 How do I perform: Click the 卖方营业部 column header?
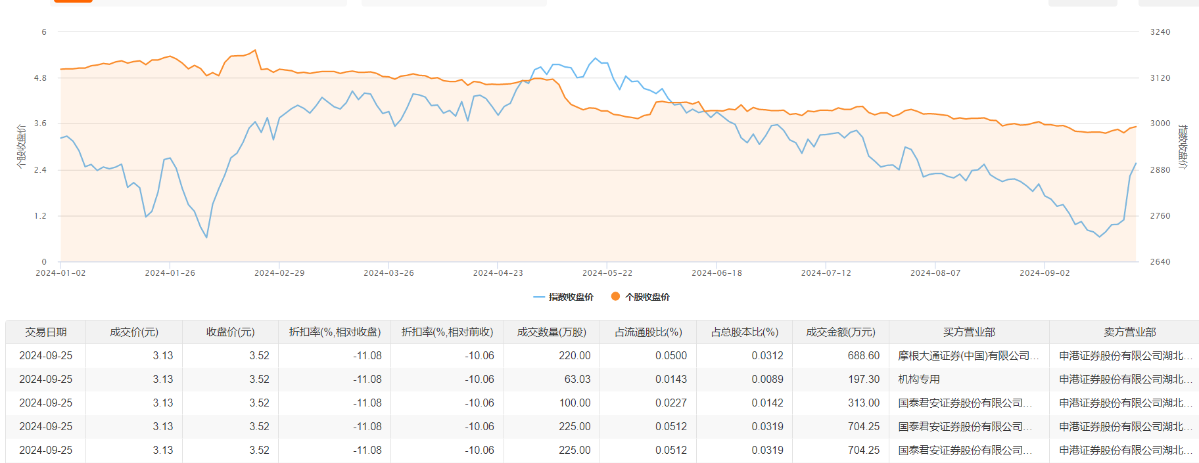click(1129, 332)
